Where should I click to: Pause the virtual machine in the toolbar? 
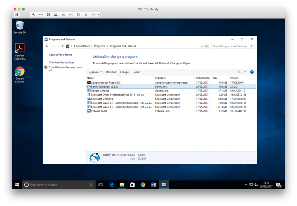tap(16, 14)
